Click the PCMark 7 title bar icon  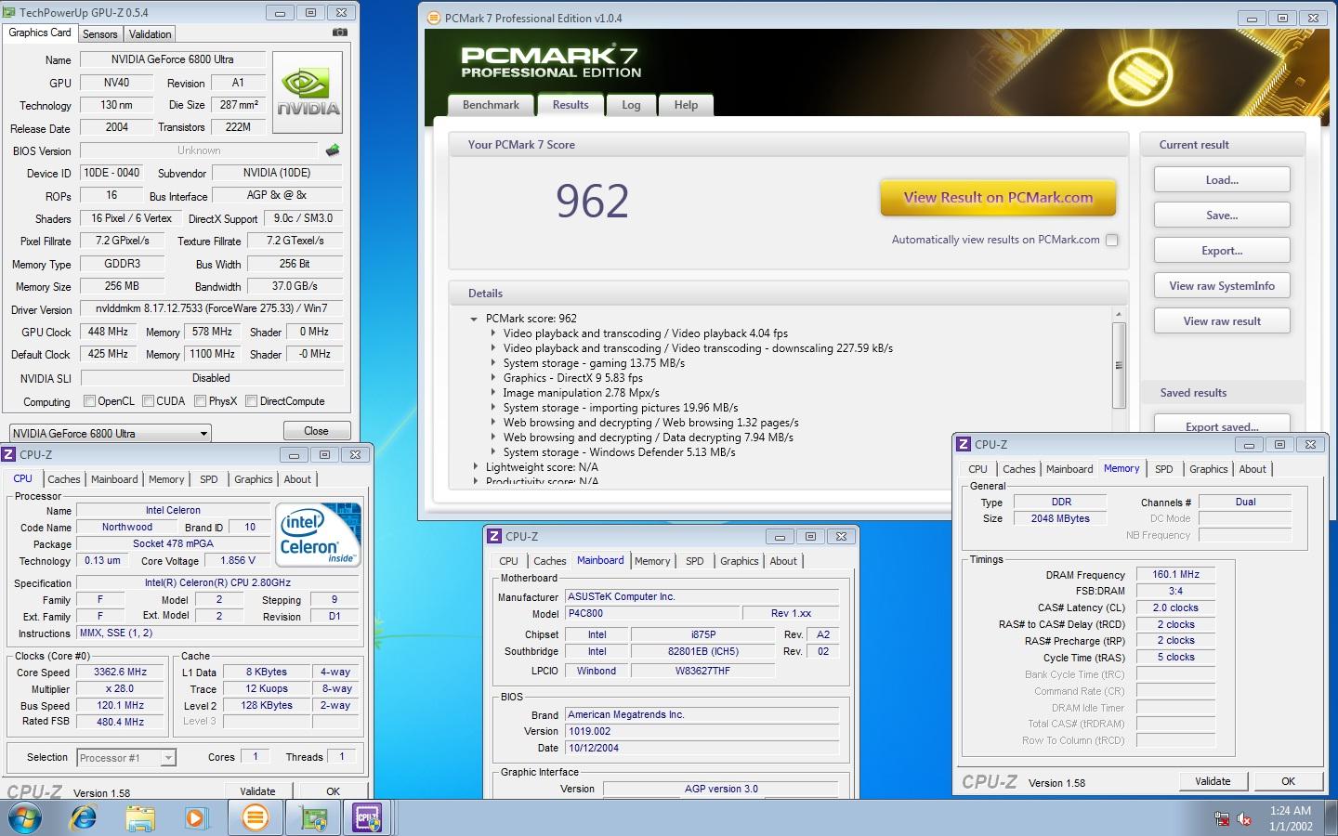point(433,18)
